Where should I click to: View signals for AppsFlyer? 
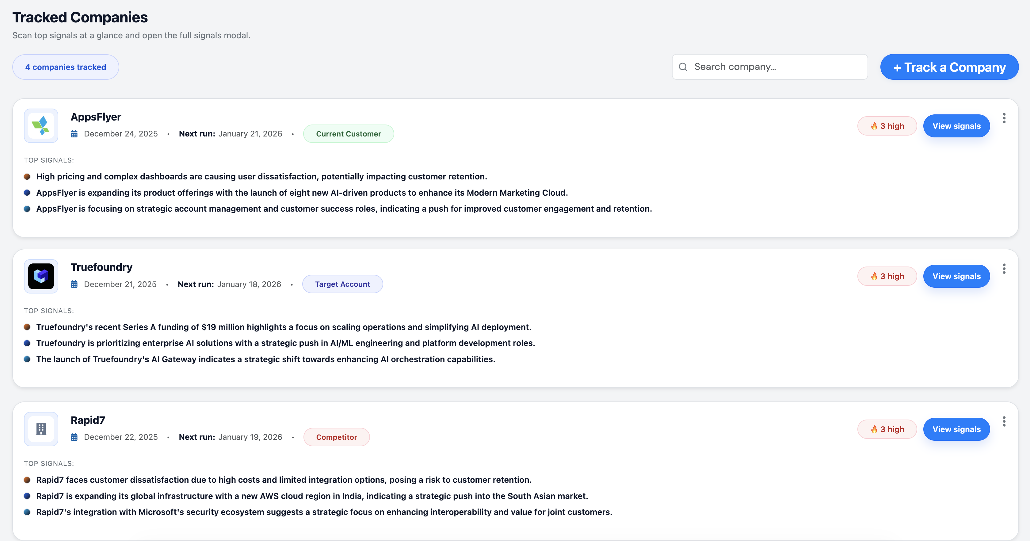(x=956, y=126)
